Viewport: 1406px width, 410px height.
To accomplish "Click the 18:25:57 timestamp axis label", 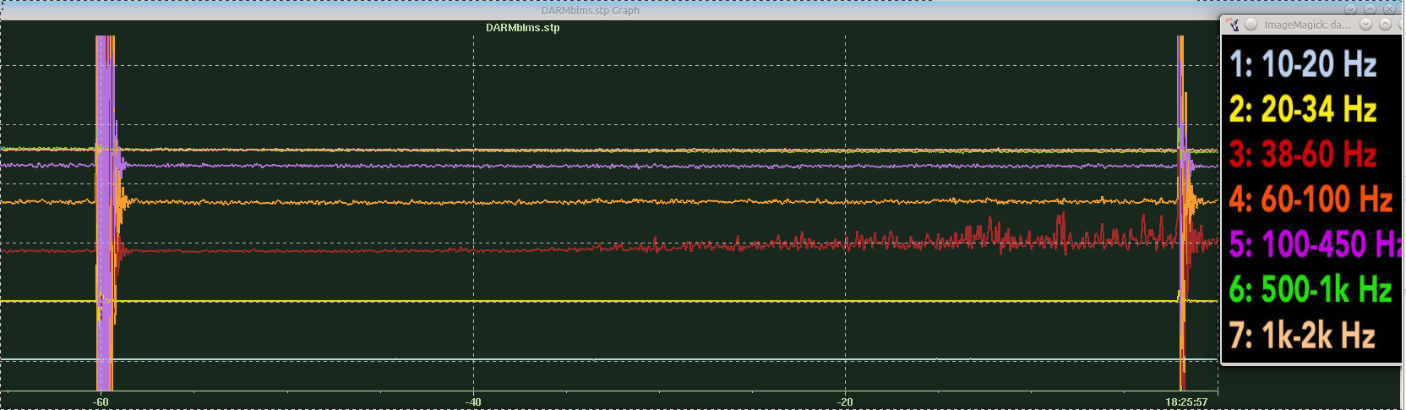I will pyautogui.click(x=1186, y=402).
